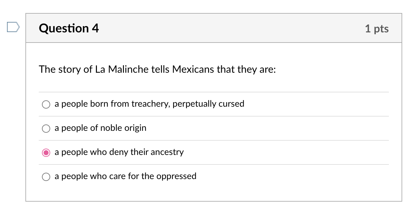Click the answer text 'a people who care for the oppressed'
The image size is (413, 214).
[125, 176]
